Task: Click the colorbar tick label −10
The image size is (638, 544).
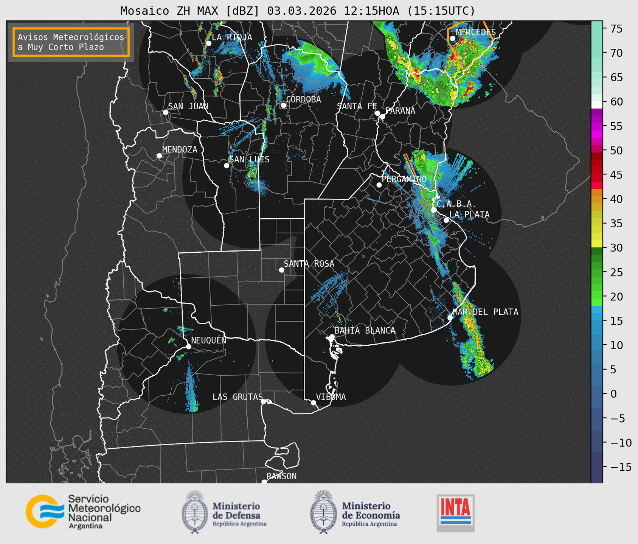Action: pos(621,443)
